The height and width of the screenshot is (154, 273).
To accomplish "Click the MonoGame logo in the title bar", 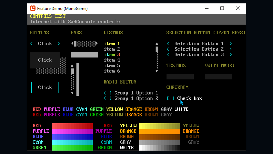I will point(33,8).
